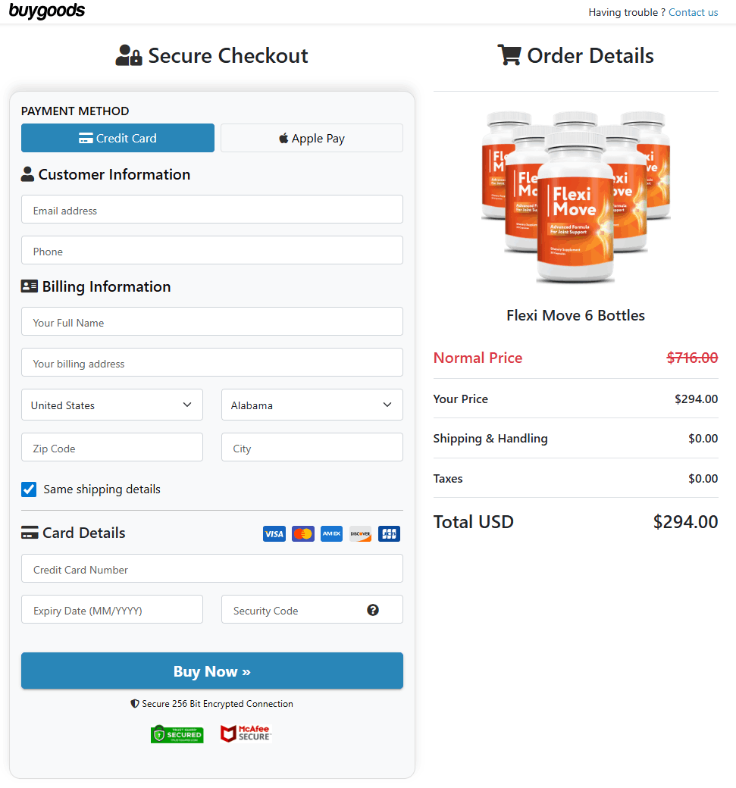This screenshot has height=788, width=736.
Task: Expand the Alabama state dropdown
Action: (312, 405)
